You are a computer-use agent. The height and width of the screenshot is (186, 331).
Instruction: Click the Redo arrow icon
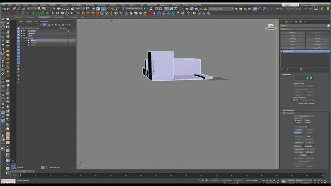click(8, 9)
